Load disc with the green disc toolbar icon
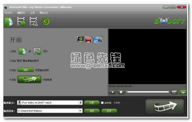192x122 pixels. pos(8,22)
